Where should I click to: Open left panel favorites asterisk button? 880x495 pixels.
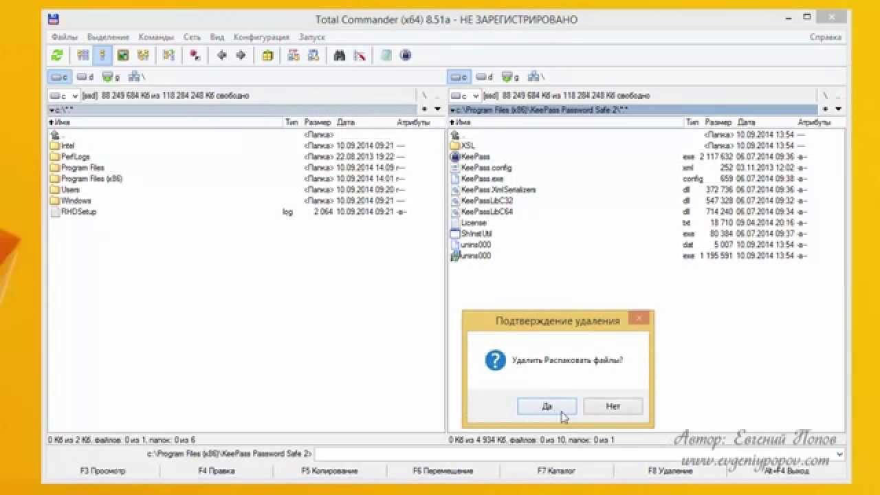pyautogui.click(x=425, y=109)
